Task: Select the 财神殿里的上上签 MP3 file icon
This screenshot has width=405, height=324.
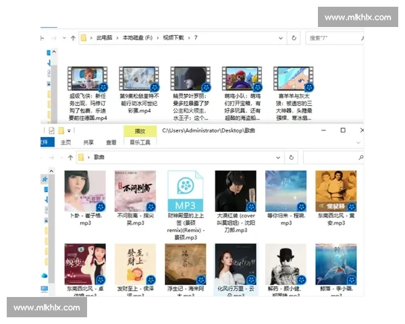Action: 186,191
